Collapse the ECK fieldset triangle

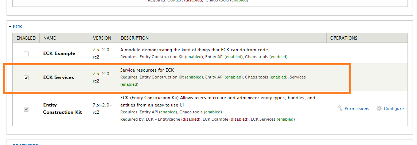click(x=10, y=27)
